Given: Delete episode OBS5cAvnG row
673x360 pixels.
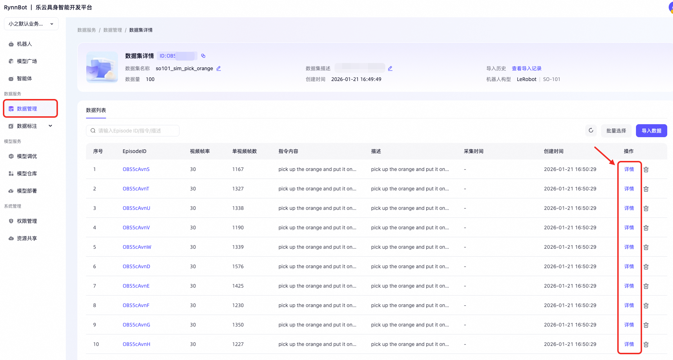Looking at the screenshot, I should tap(646, 325).
